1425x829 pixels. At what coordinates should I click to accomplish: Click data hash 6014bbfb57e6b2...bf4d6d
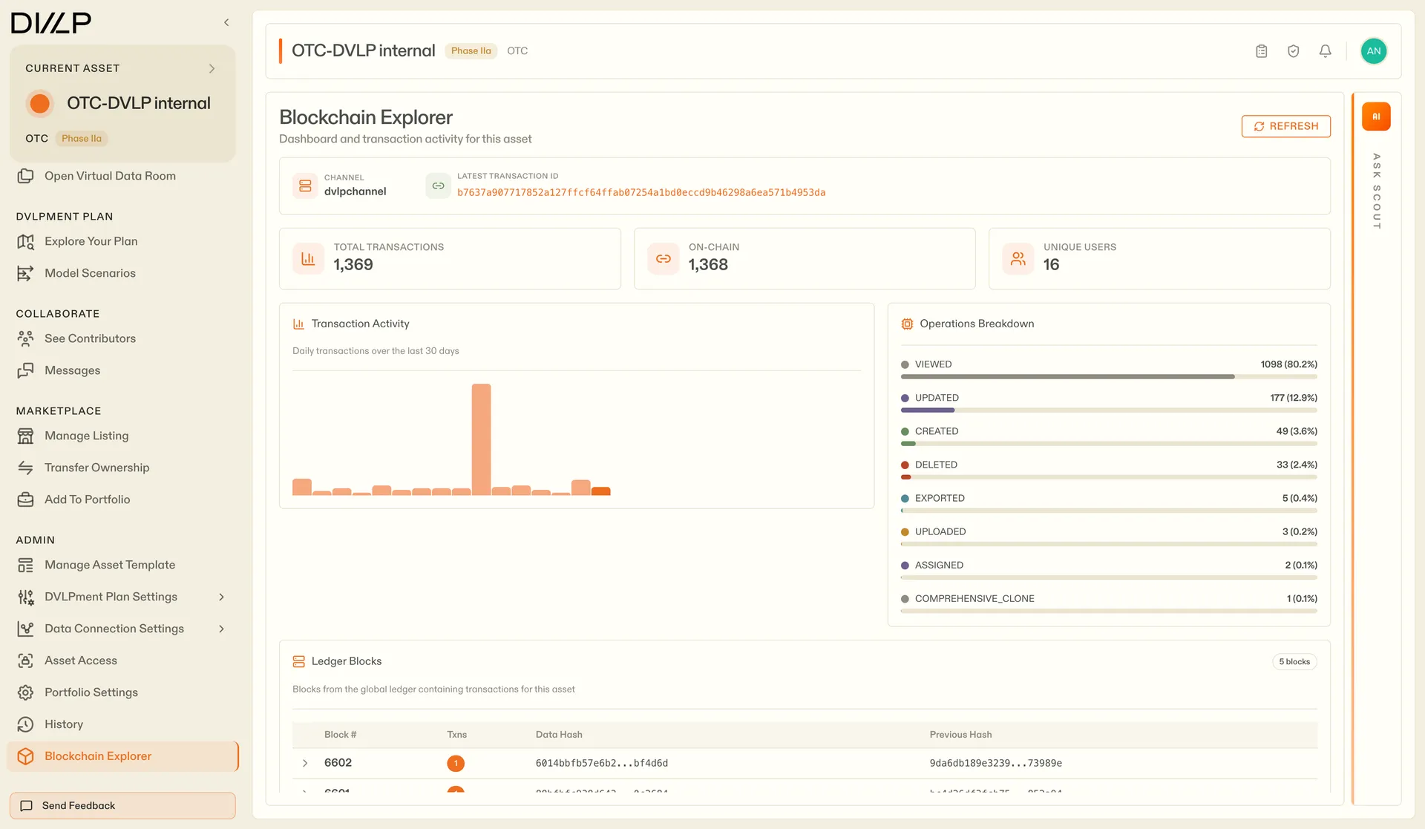click(602, 763)
